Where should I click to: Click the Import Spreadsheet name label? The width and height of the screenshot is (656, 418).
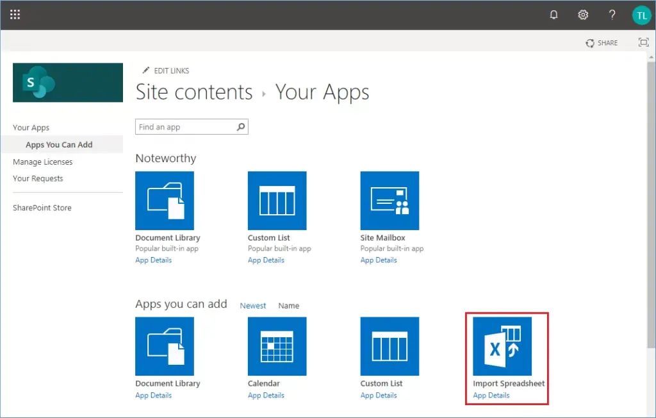point(509,383)
